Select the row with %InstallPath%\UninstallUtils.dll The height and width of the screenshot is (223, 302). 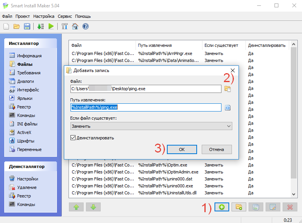(x=179, y=192)
